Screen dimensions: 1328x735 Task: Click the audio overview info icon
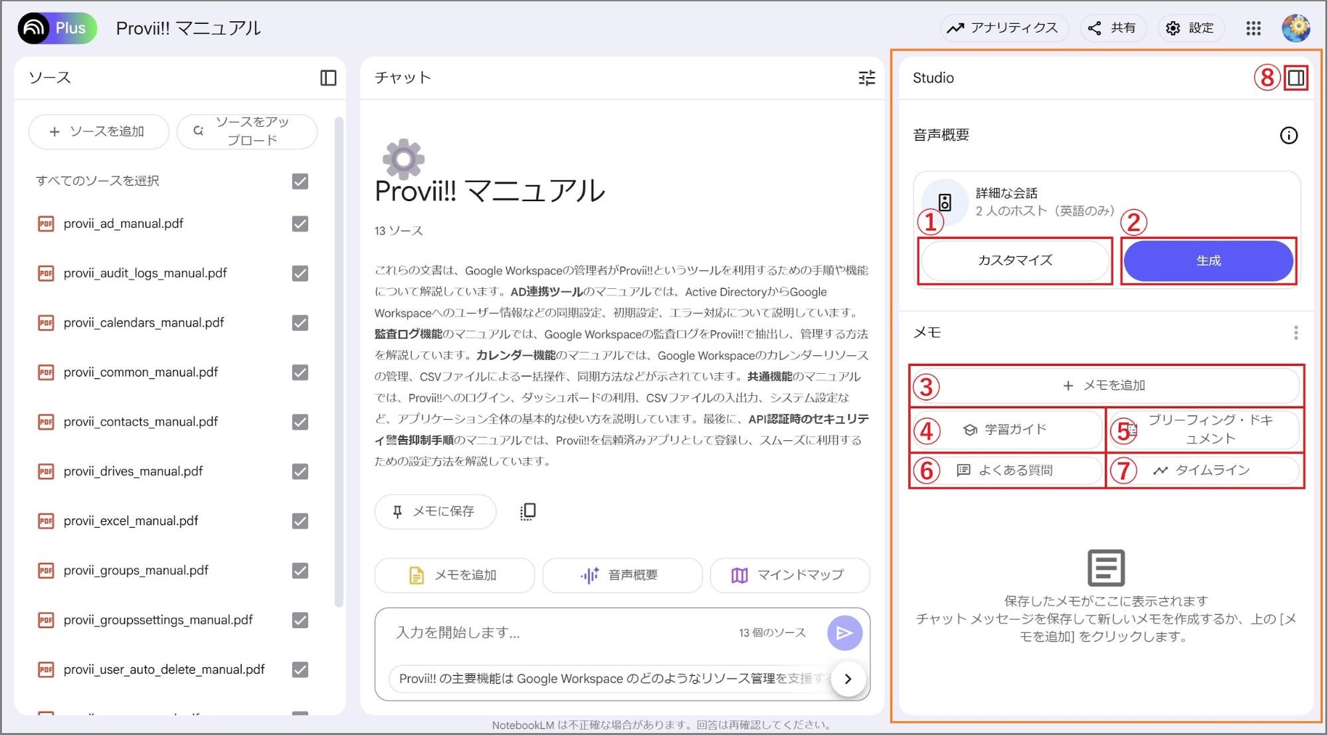[1289, 135]
